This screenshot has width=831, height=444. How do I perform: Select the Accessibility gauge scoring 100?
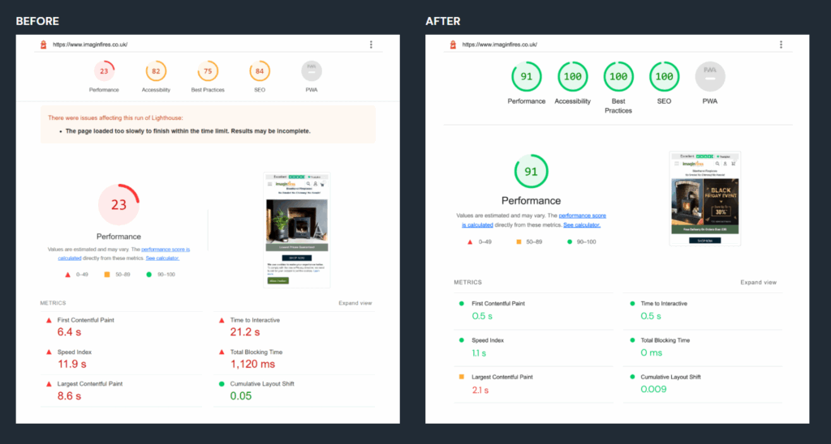pos(572,76)
